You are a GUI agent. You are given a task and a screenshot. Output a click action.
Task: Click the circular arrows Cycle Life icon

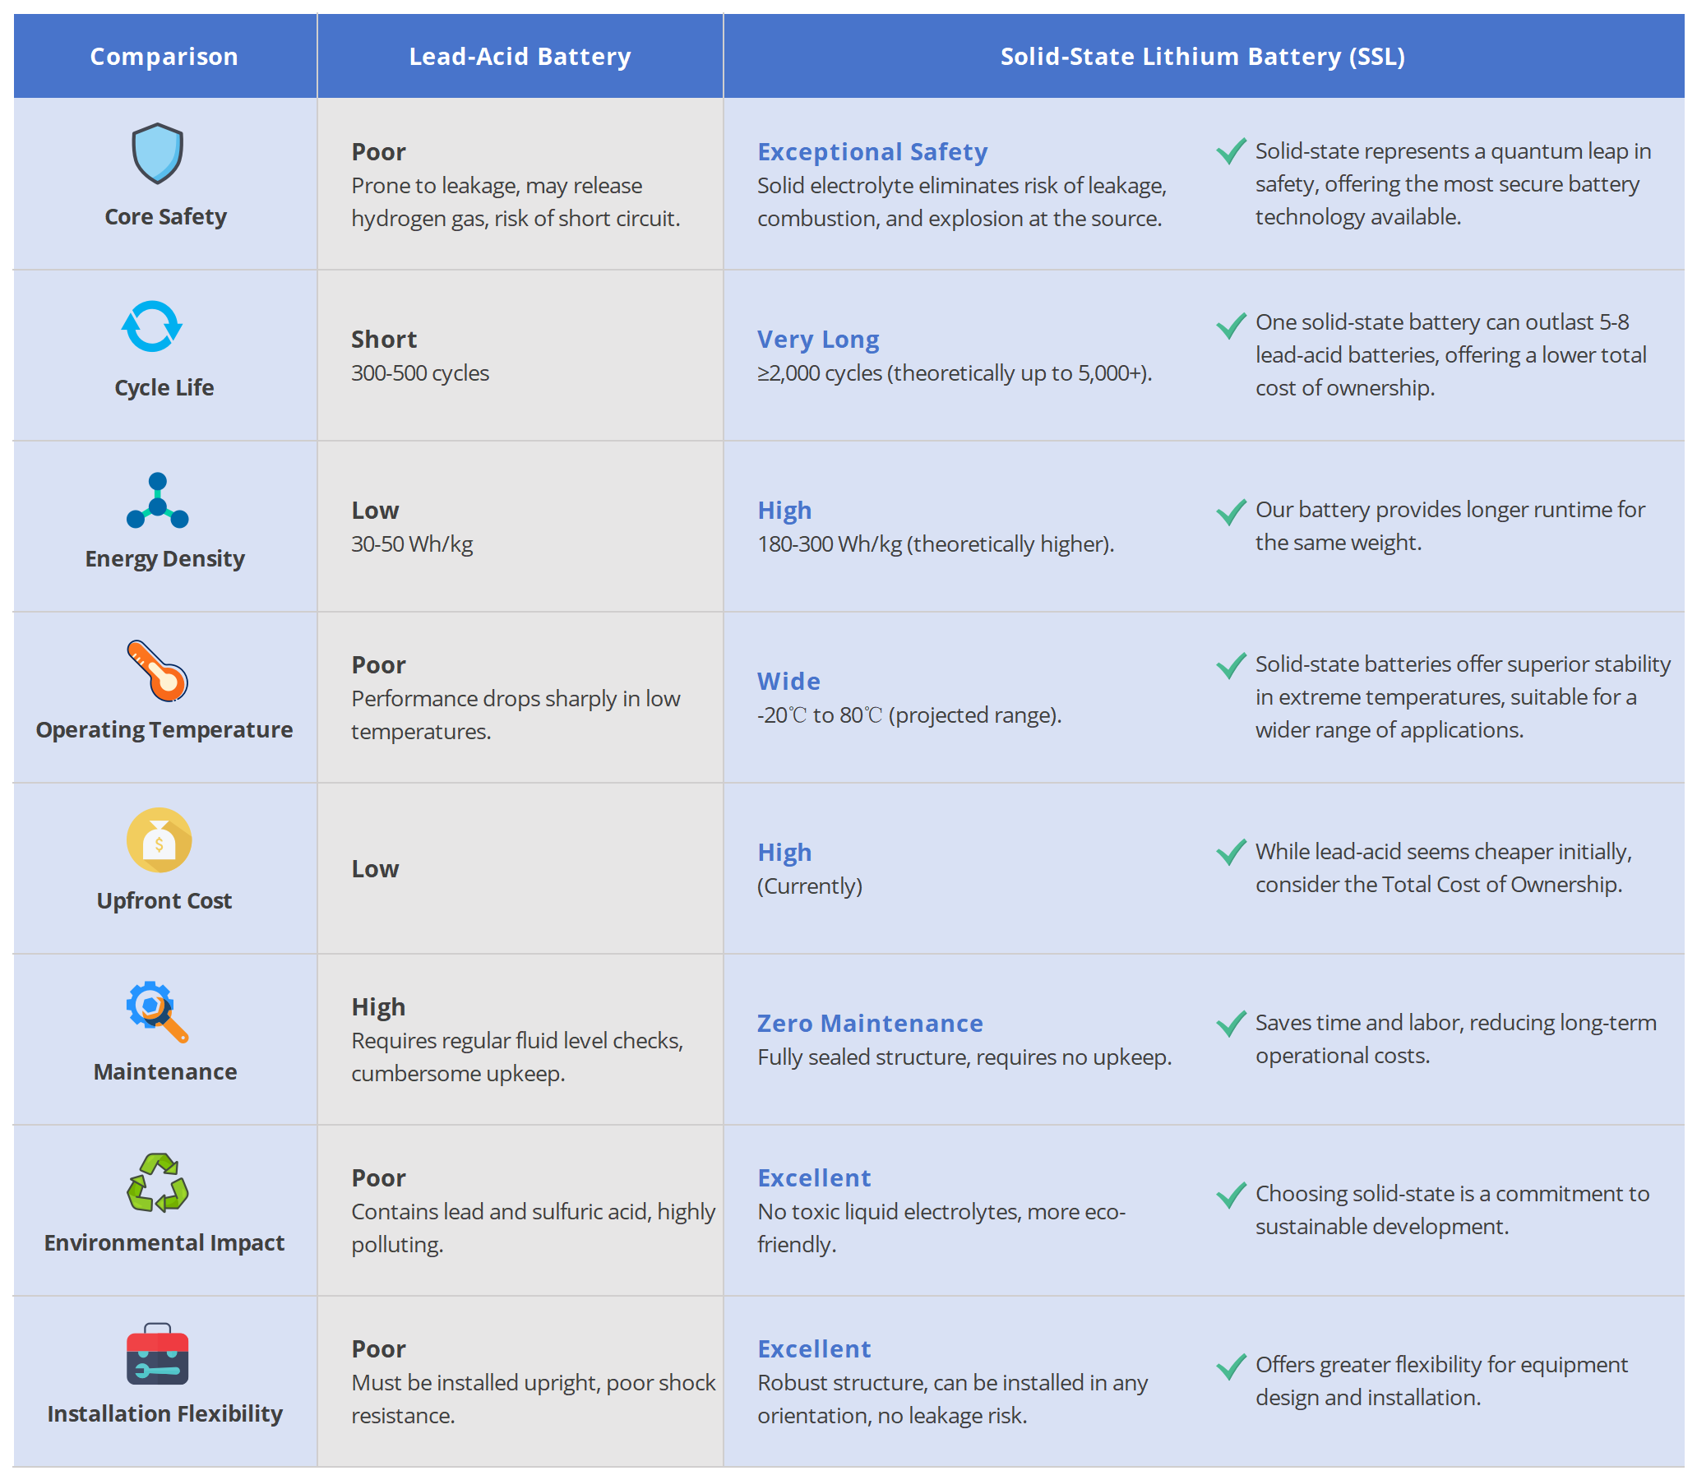152,326
